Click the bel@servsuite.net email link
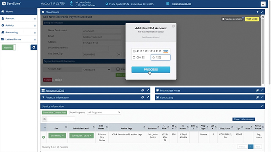Viewport: 271px width, 152px height. (x=182, y=4)
